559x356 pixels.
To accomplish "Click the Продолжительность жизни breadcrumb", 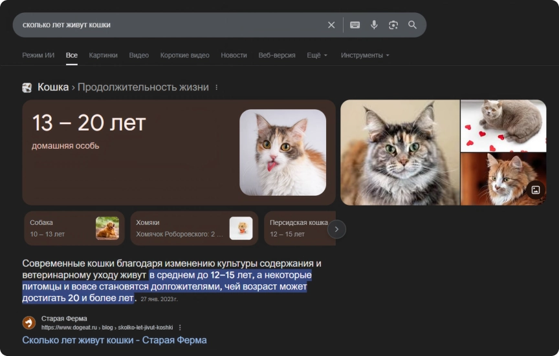I will (144, 87).
